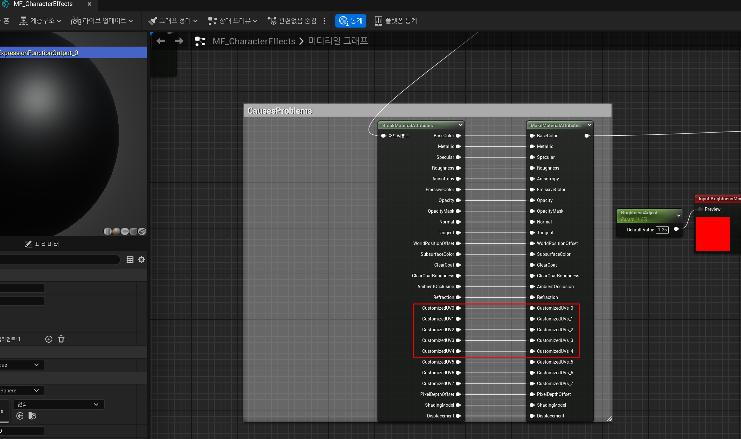The height and width of the screenshot is (439, 741).
Task: Click the red Preview color swatch
Action: tap(713, 234)
